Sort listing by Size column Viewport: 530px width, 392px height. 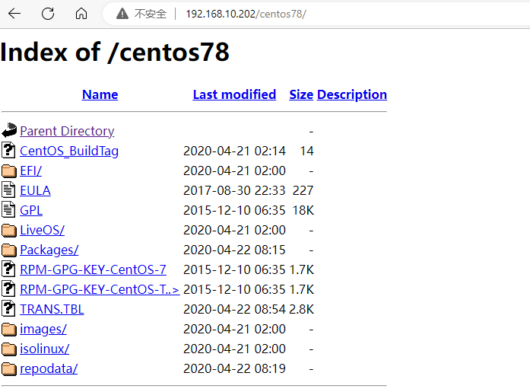click(301, 94)
